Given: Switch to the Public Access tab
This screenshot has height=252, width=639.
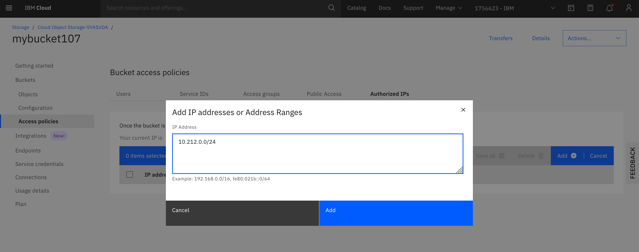Looking at the screenshot, I should coord(324,94).
